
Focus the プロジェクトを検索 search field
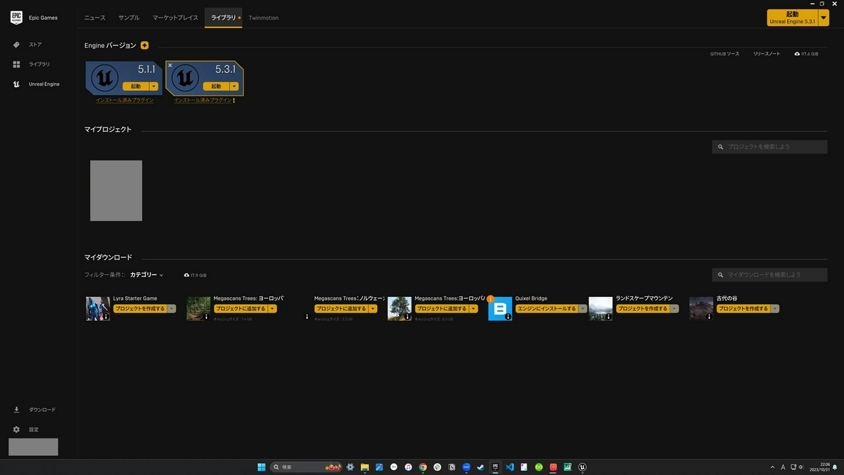click(769, 147)
